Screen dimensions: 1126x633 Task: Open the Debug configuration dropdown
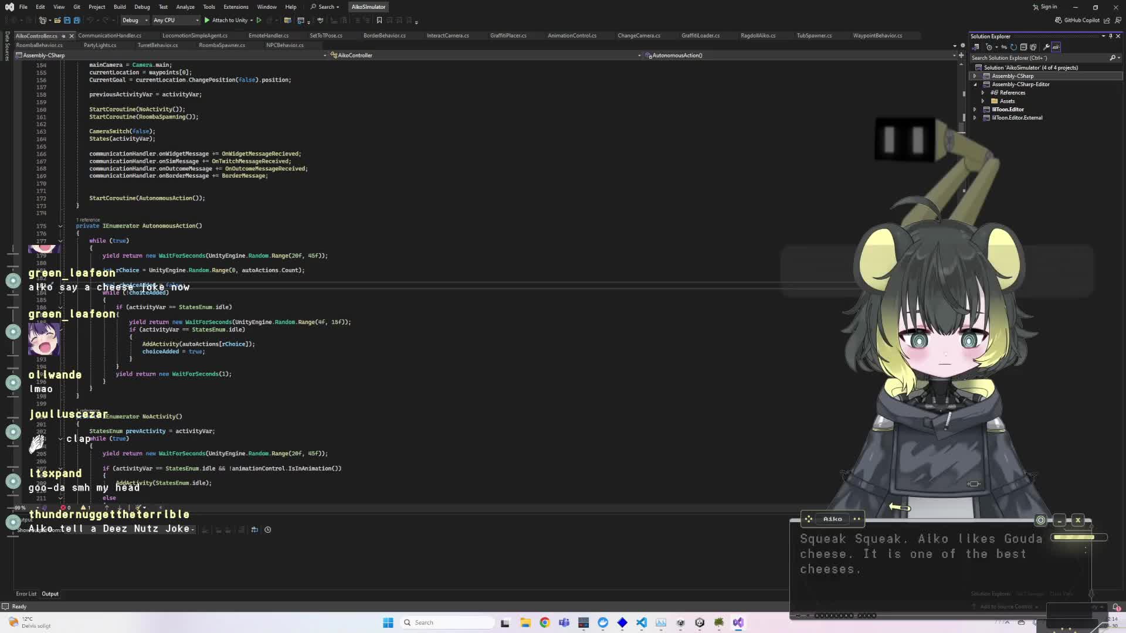click(x=135, y=21)
